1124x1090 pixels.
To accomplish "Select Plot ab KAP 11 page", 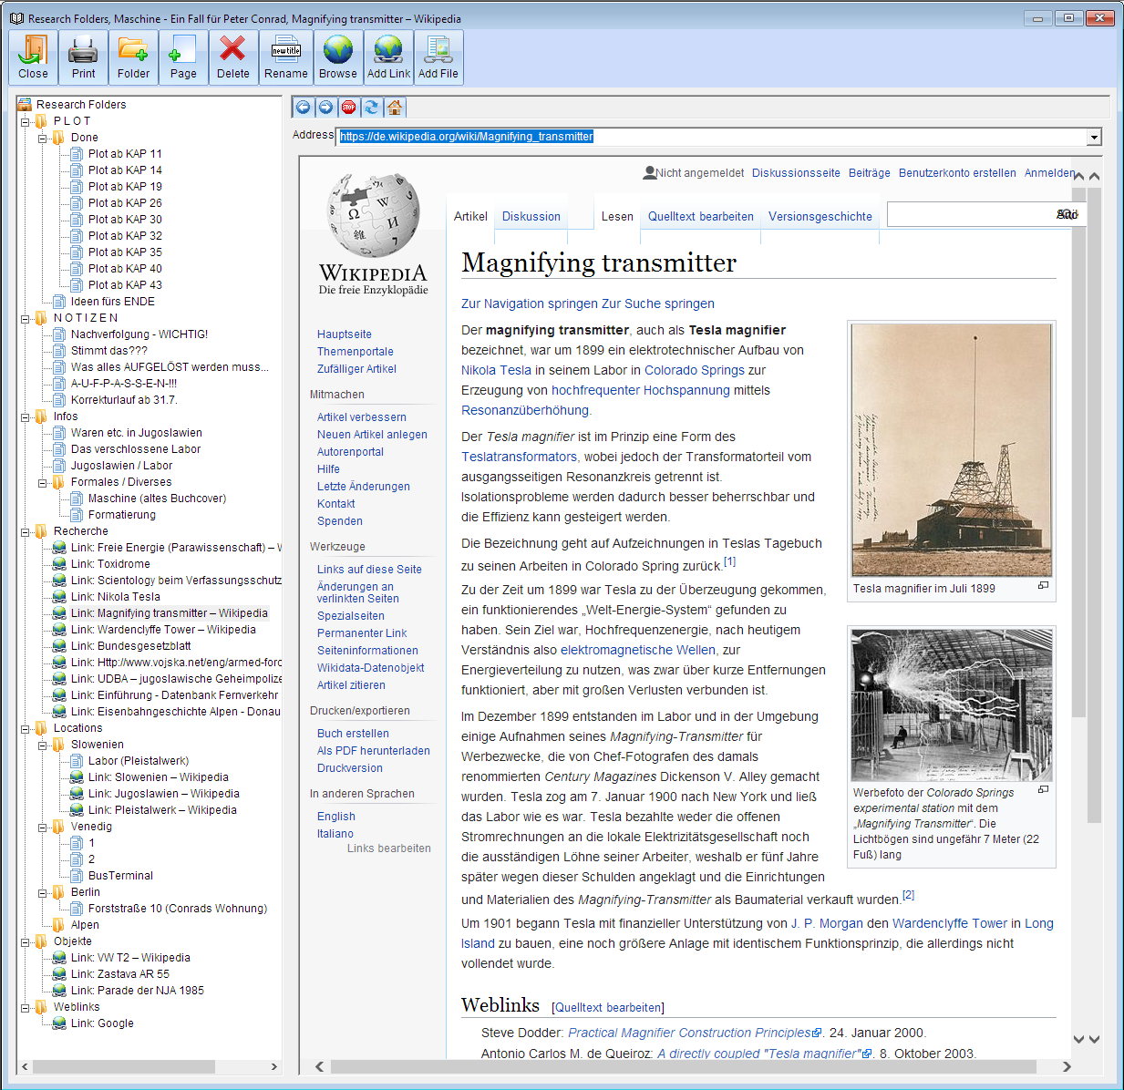I will pyautogui.click(x=125, y=154).
